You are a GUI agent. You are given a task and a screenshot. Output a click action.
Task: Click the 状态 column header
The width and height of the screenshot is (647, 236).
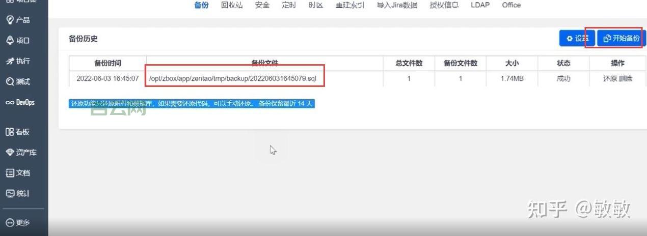(x=563, y=63)
